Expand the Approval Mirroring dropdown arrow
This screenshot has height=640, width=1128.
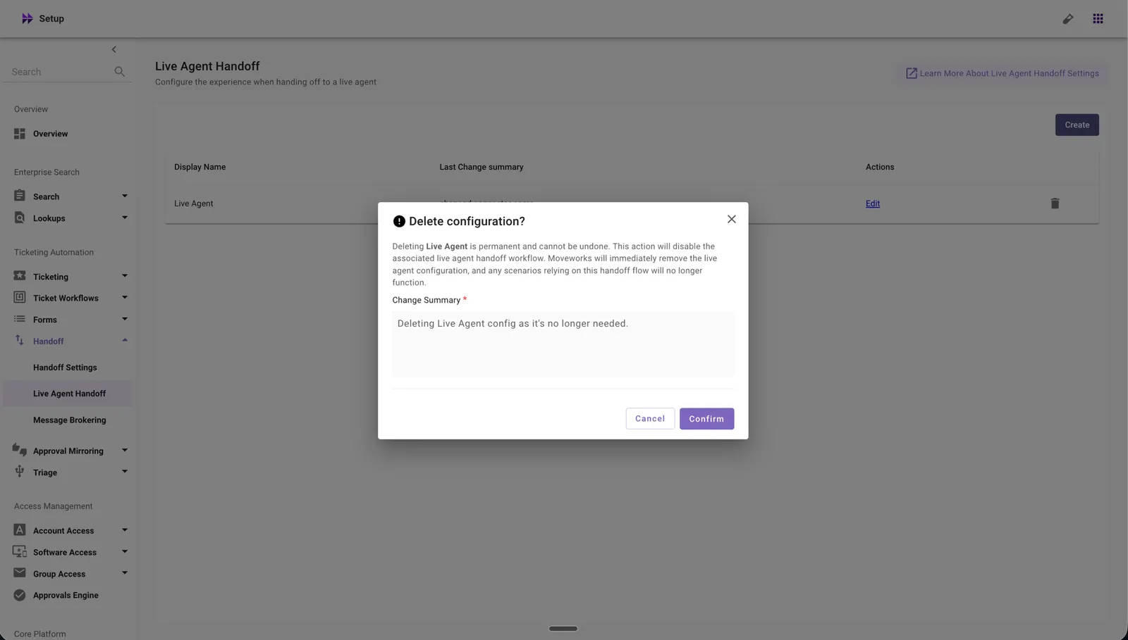pos(125,450)
